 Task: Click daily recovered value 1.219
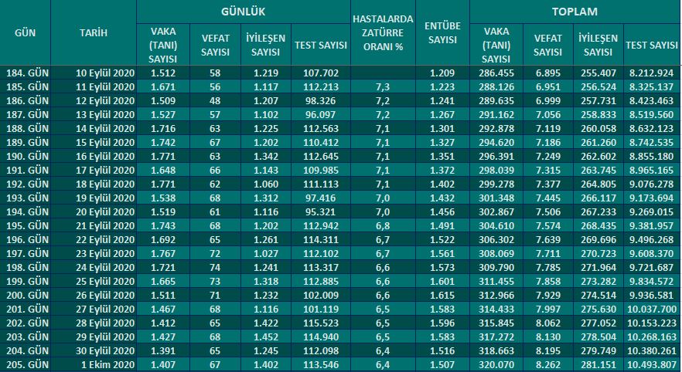click(266, 73)
